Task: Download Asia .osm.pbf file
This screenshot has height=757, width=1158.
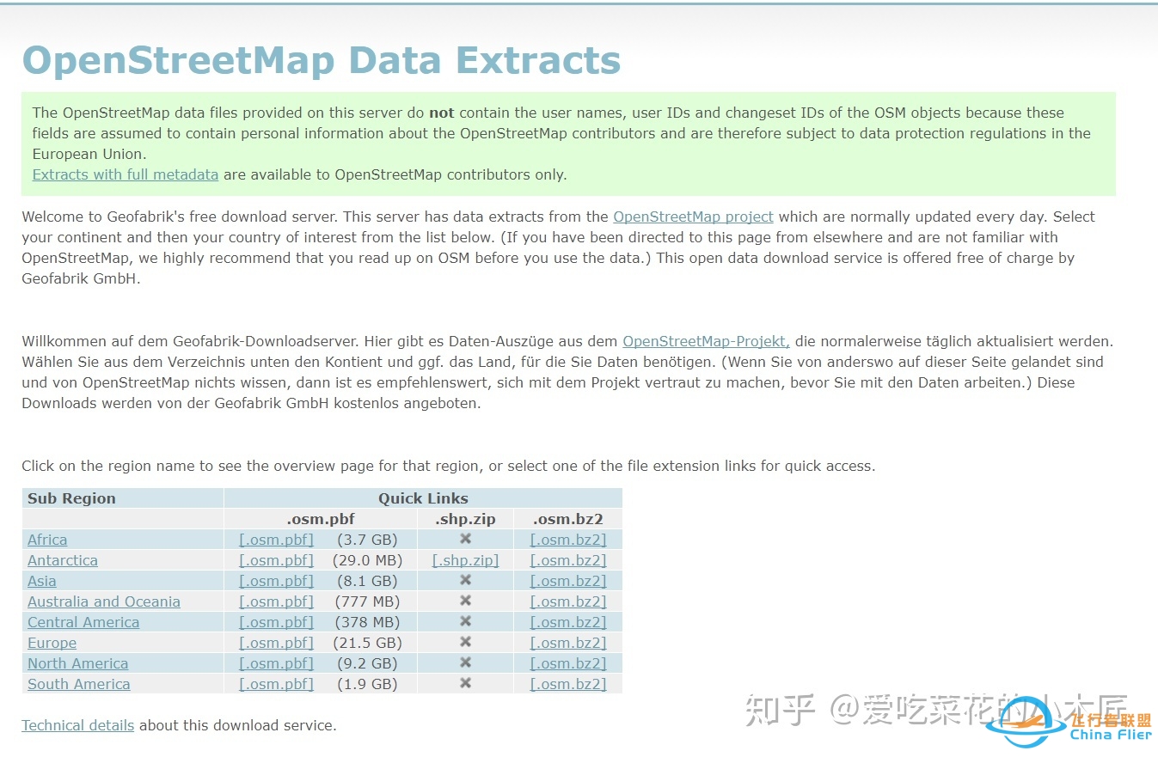Action: [276, 581]
